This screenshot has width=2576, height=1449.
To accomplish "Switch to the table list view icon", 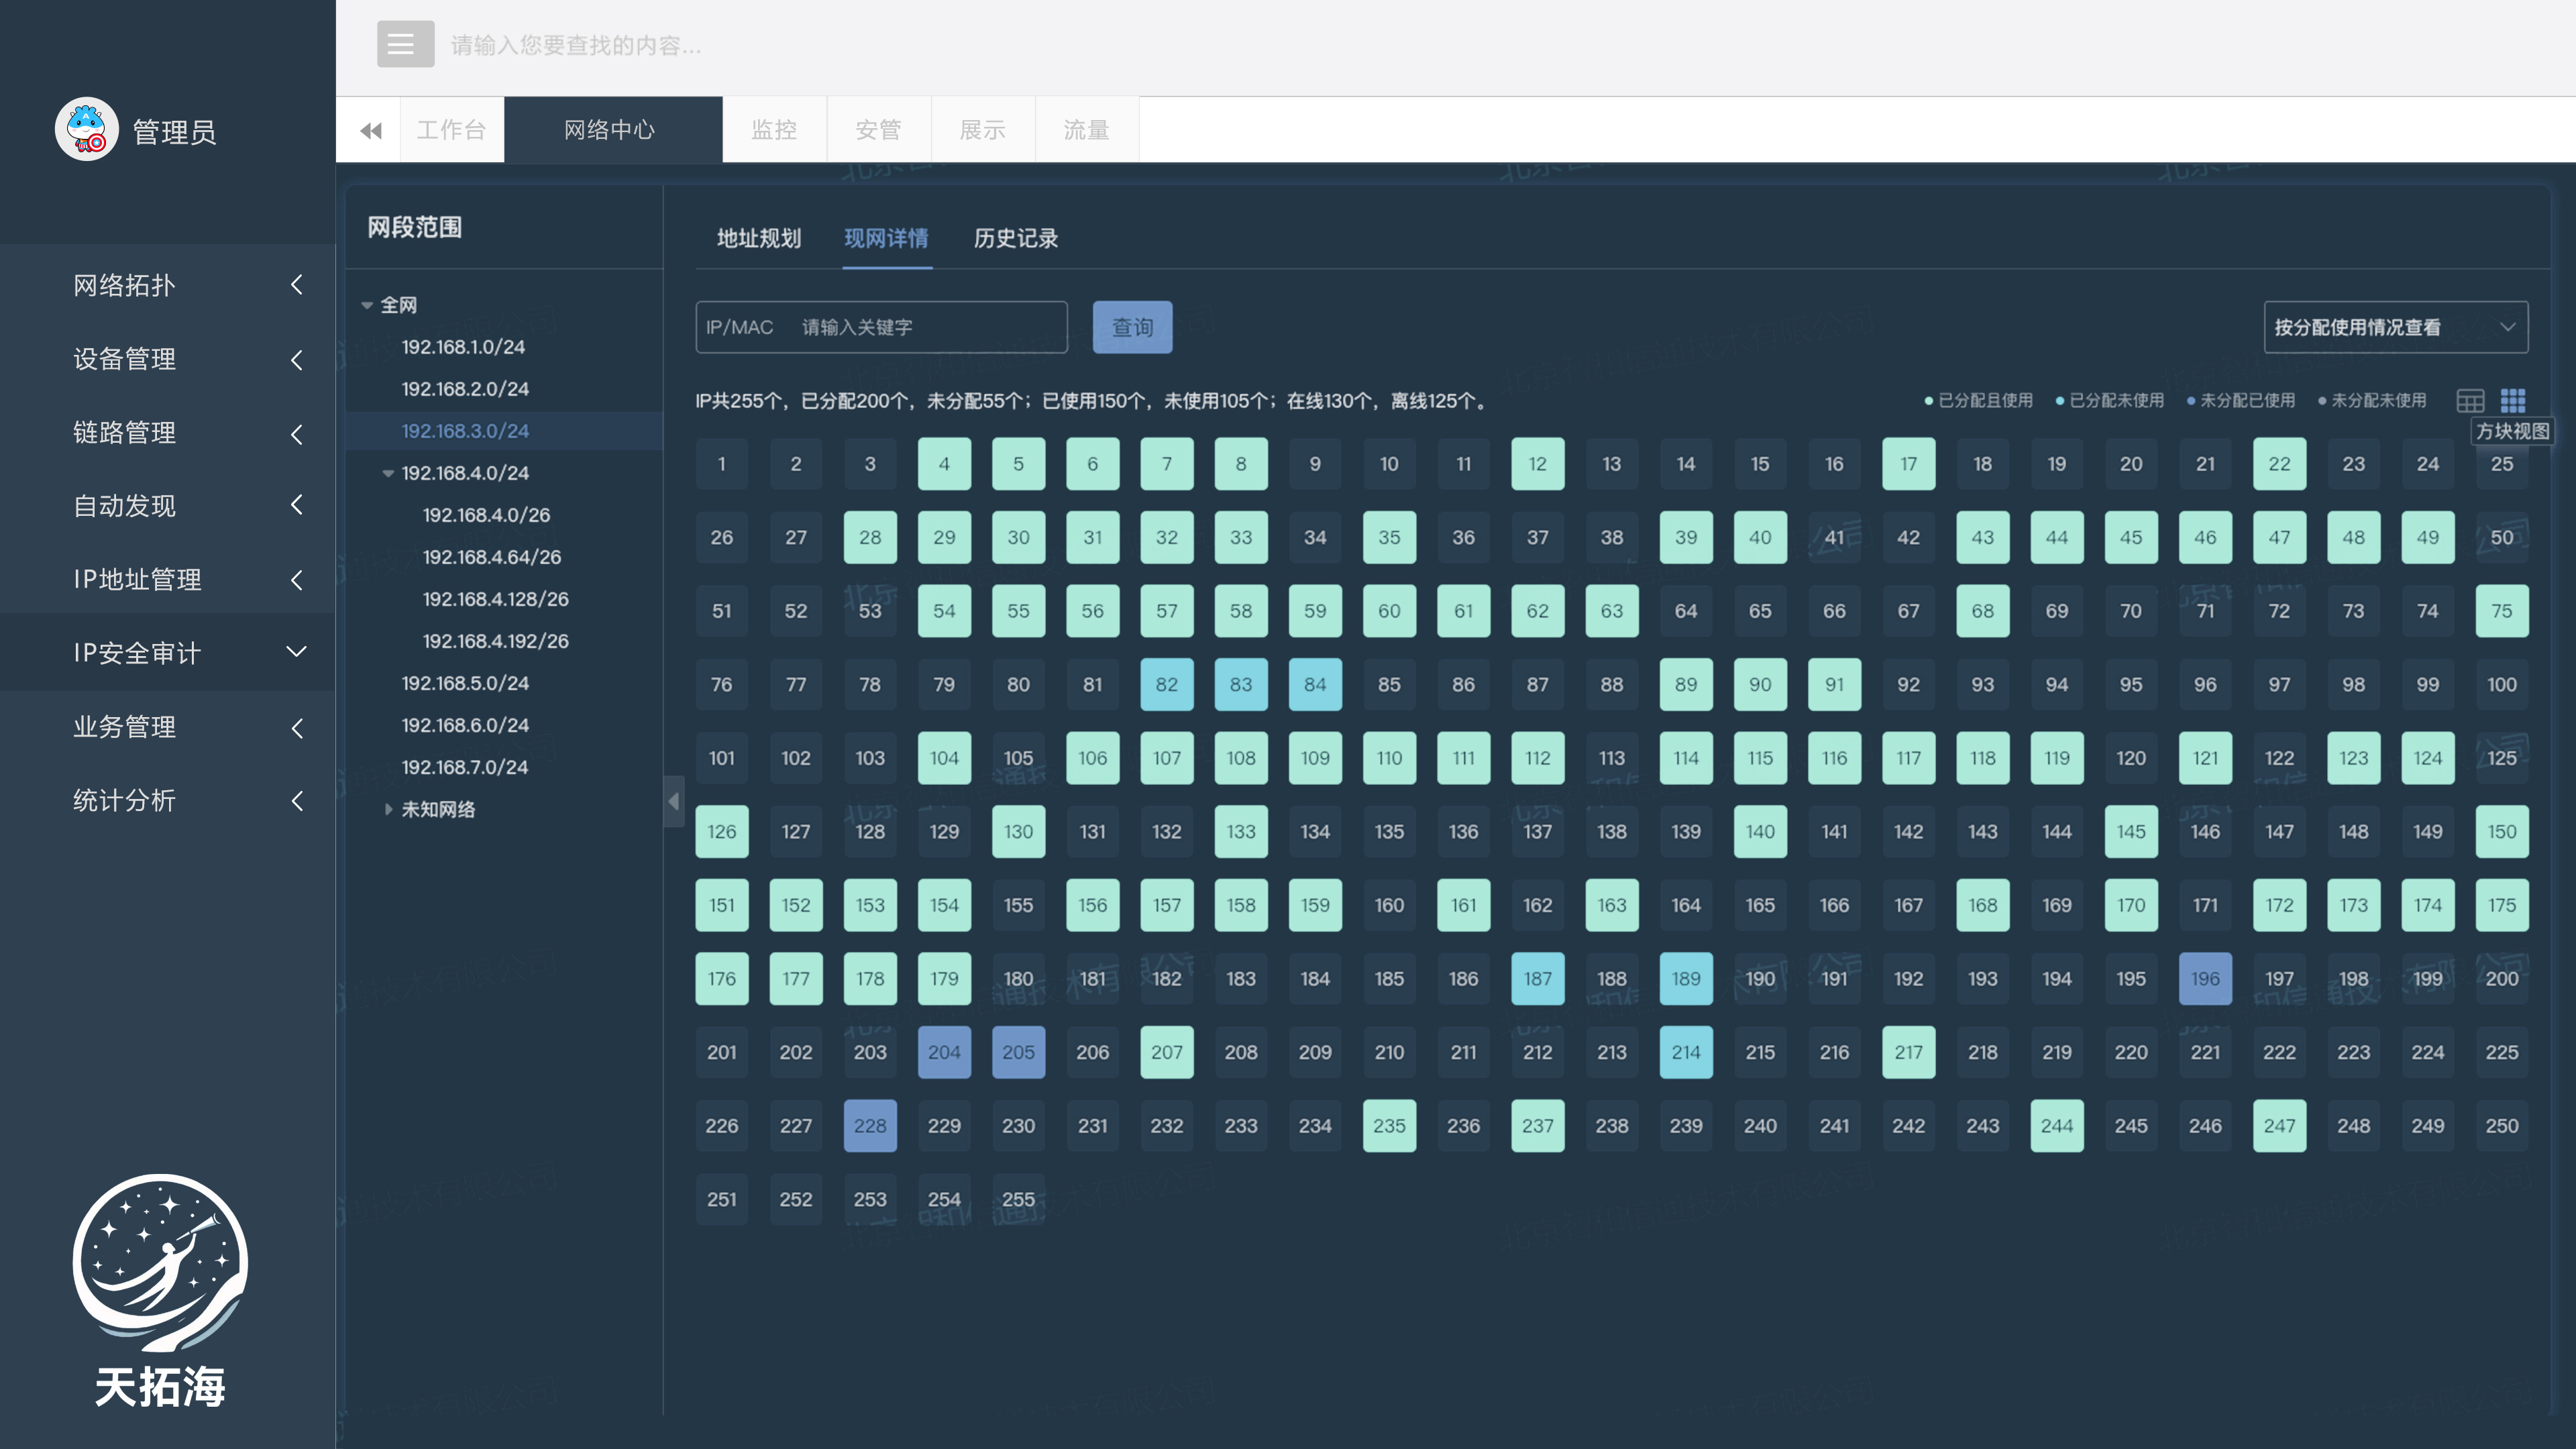I will [x=2469, y=401].
